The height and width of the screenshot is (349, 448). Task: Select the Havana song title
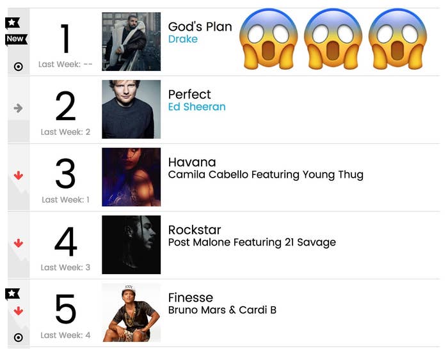pyautogui.click(x=192, y=162)
